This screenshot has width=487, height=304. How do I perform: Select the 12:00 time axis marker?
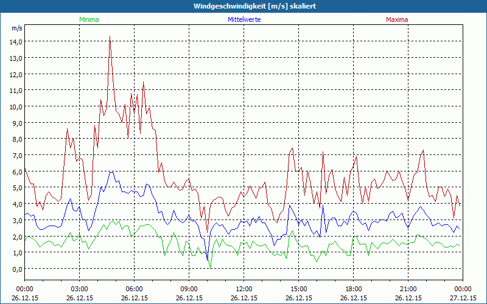(x=244, y=289)
